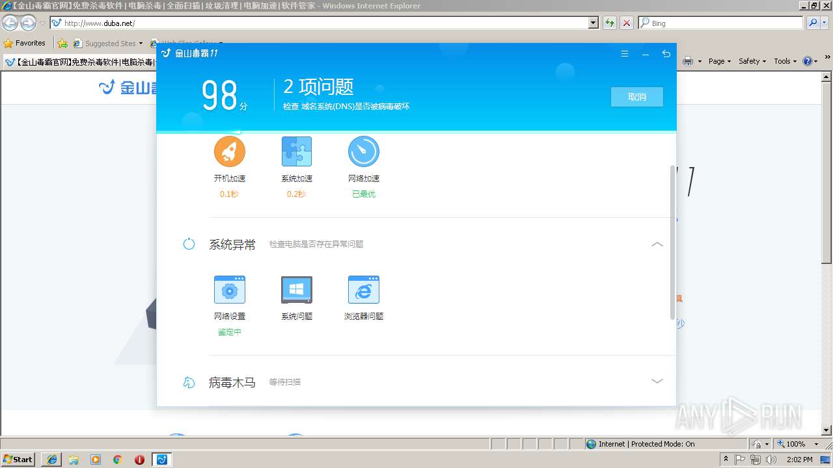
Task: Click the Suggested Sites link
Action: 107,44
